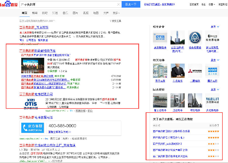Click the skyscraper thumbnail for 日立电梯
The height and width of the screenshot is (163, 228).
click(x=178, y=38)
